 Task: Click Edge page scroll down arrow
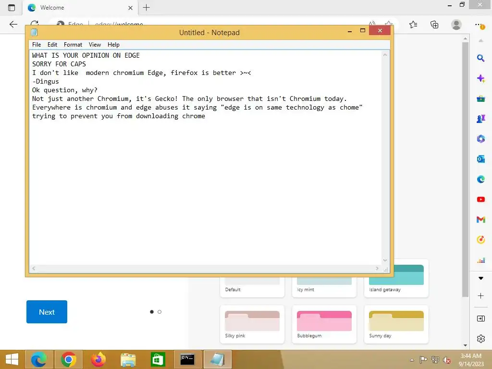tap(465, 345)
